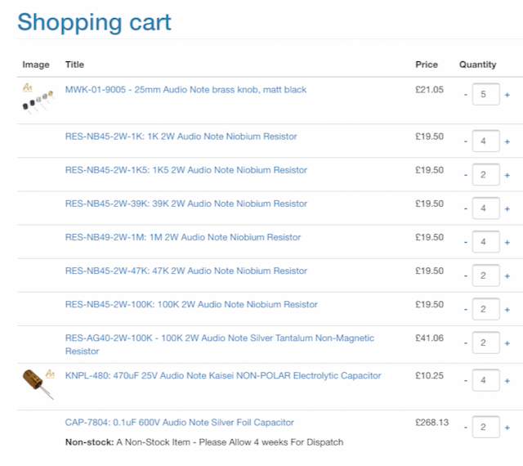Select quantity field for Silver Foil Capacitor

coord(485,427)
